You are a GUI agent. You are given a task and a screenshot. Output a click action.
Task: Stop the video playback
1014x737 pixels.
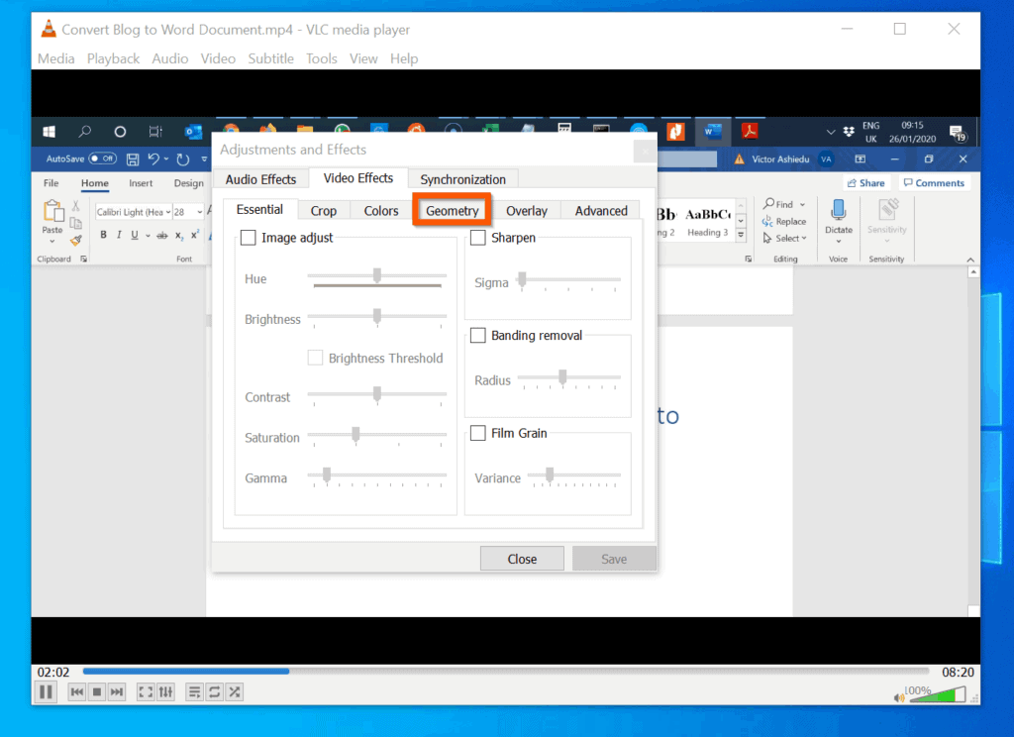96,691
